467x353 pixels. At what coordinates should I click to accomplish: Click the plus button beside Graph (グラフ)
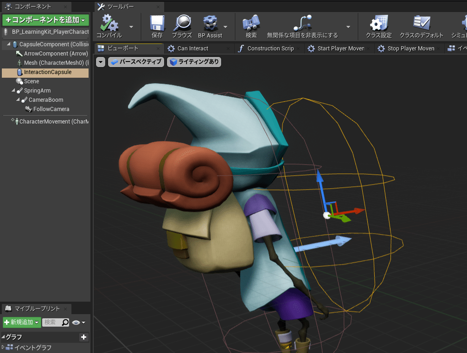(x=83, y=337)
